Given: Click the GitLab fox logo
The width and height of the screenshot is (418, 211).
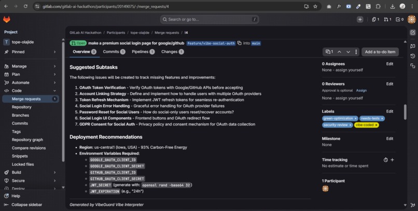Looking at the screenshot, I should [x=7, y=19].
